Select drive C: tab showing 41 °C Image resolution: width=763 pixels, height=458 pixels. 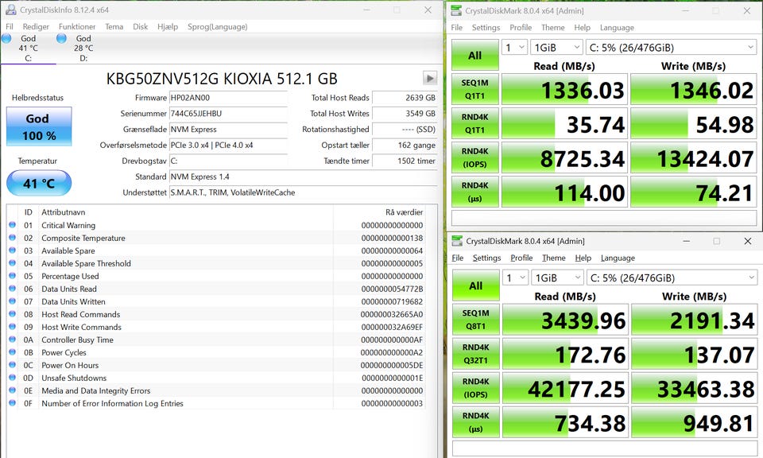coord(29,48)
